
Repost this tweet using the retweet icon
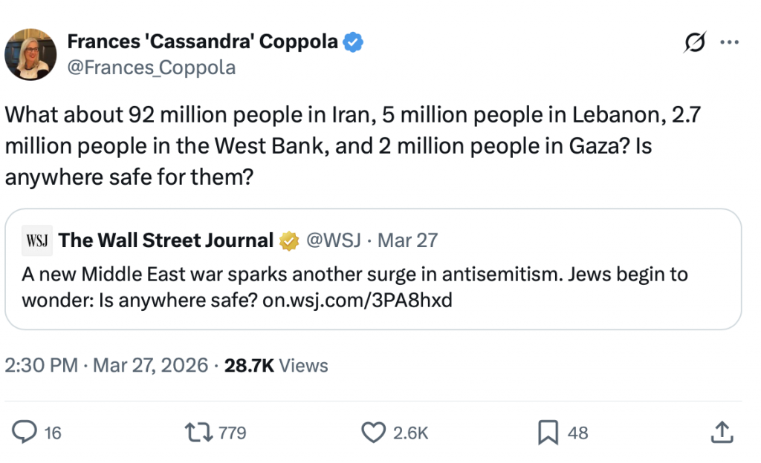click(x=202, y=433)
